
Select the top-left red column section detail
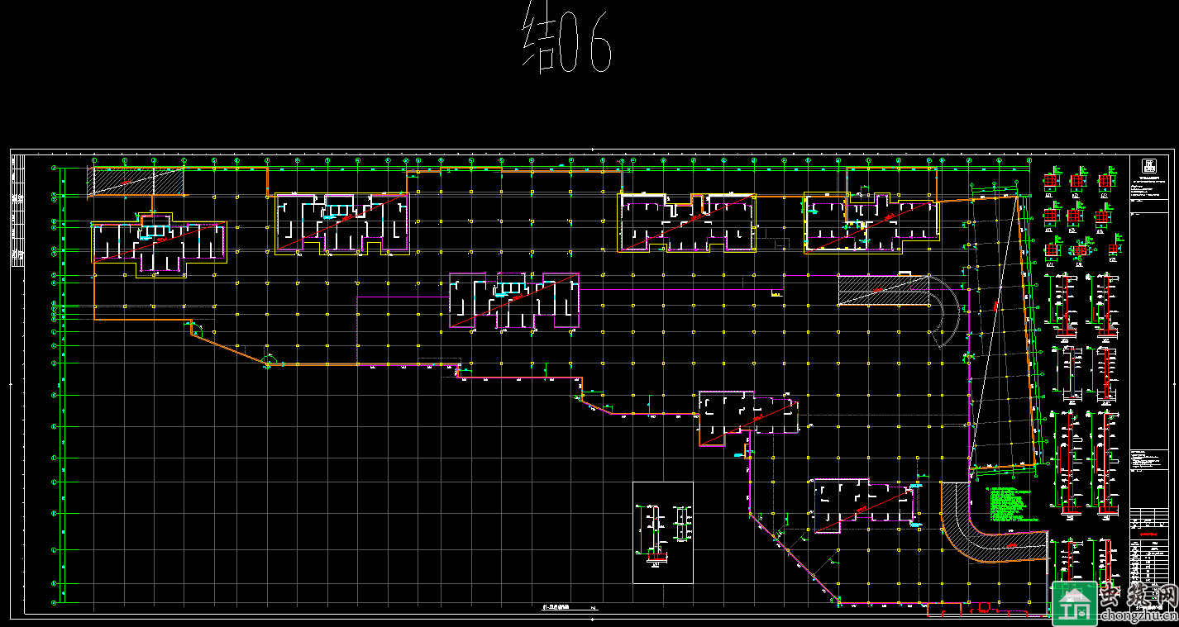[x=1051, y=180]
